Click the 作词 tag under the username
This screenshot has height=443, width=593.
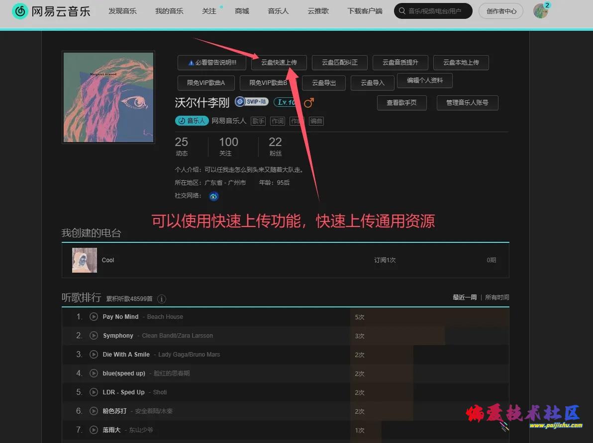[x=278, y=121]
